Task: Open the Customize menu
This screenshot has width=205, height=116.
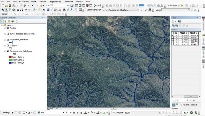Action: tap(68, 2)
